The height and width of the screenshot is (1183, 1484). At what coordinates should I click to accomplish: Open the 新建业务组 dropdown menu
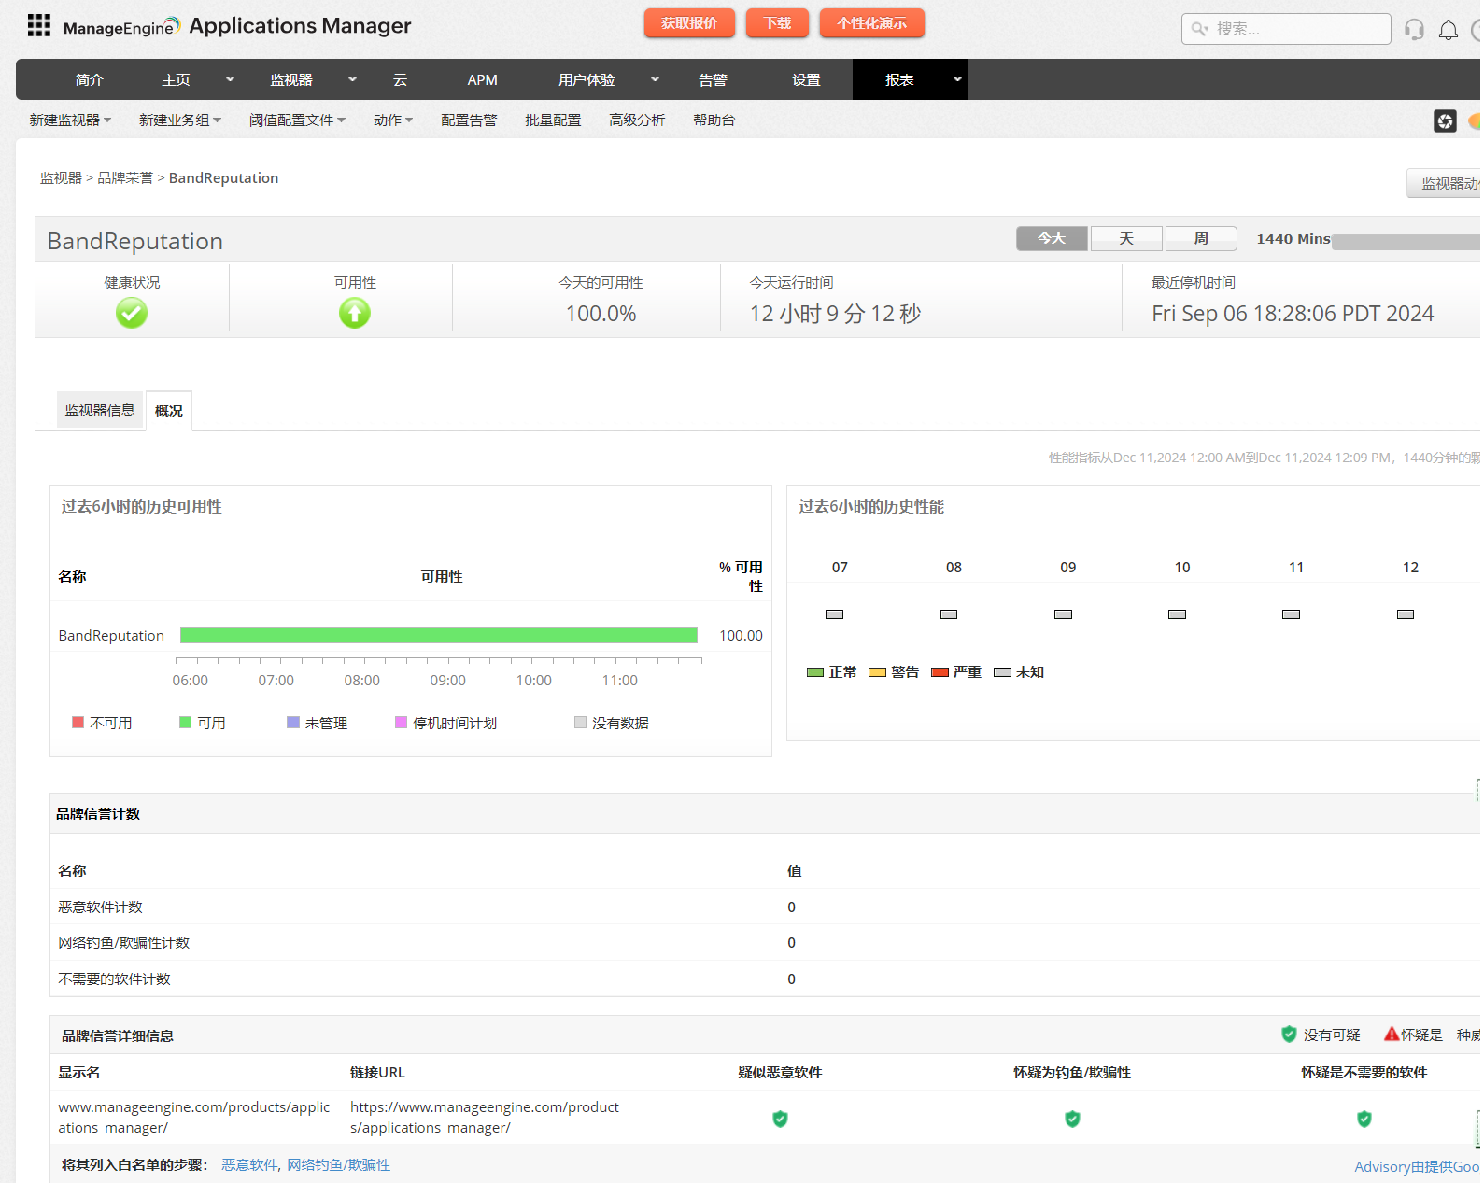(x=180, y=120)
